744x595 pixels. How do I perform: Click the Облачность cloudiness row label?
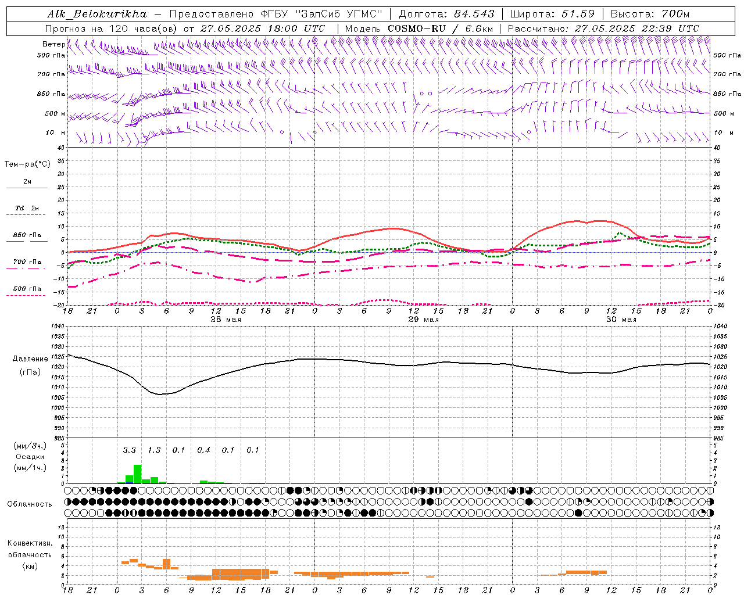[30, 504]
